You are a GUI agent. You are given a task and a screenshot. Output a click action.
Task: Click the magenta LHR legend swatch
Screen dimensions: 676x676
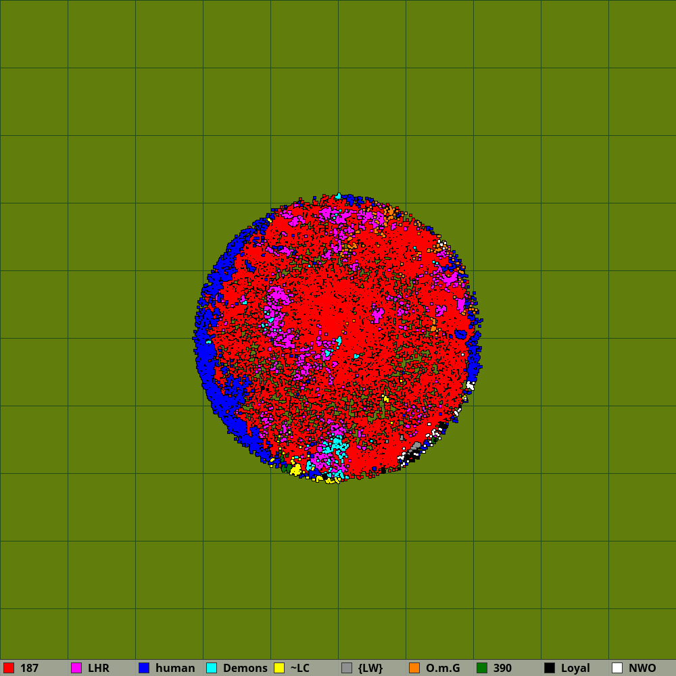(76, 668)
